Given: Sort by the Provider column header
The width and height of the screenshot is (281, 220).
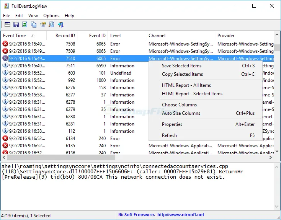Looking at the screenshot, I should [x=245, y=36].
